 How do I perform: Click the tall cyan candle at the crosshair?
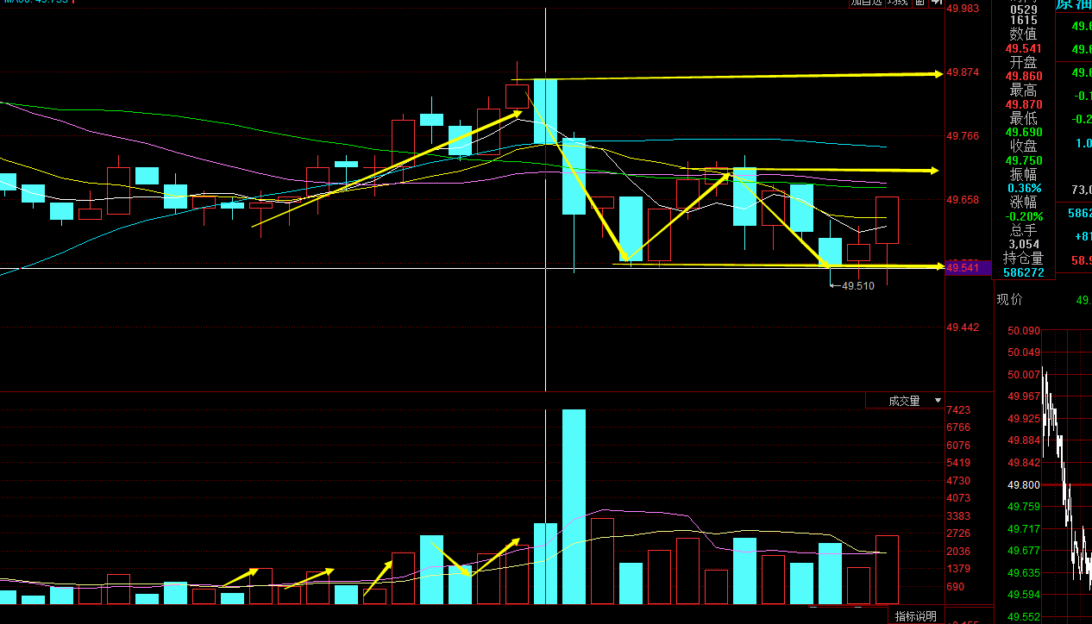tap(545, 110)
